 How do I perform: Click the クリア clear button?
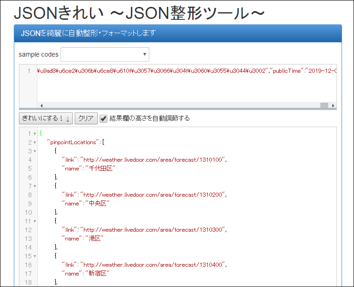click(86, 118)
